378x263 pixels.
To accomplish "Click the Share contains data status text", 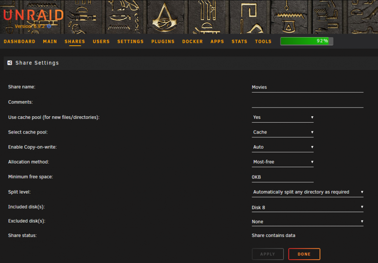I will click(273, 235).
